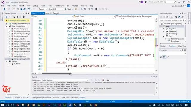Viewport: 191px width, 107px height.
Task: Open the Package Manager Console tab
Action: click(41, 97)
